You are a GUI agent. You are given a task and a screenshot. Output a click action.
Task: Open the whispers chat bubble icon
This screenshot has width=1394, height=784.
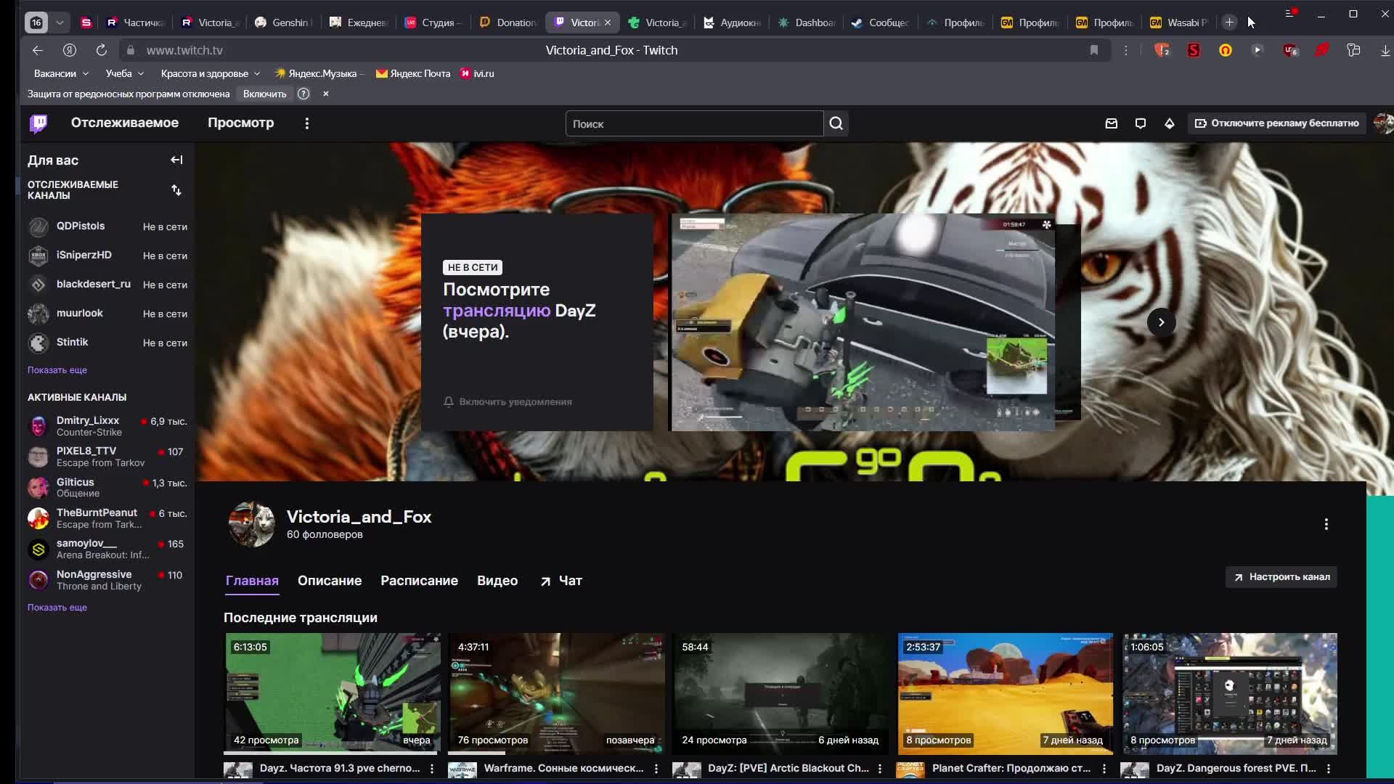point(1140,123)
